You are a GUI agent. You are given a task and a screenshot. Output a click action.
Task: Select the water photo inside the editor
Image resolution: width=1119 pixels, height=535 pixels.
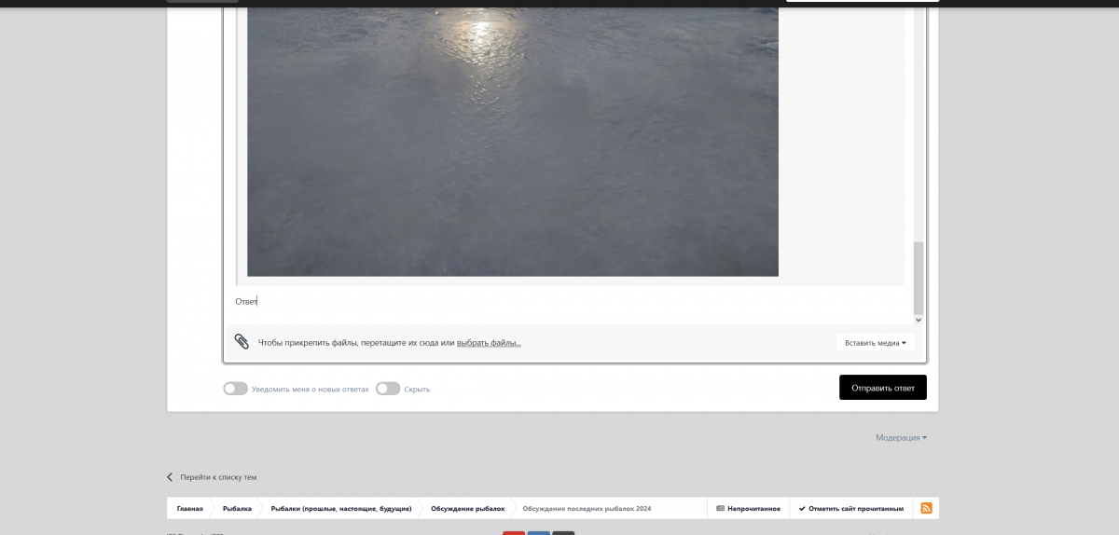point(512,140)
